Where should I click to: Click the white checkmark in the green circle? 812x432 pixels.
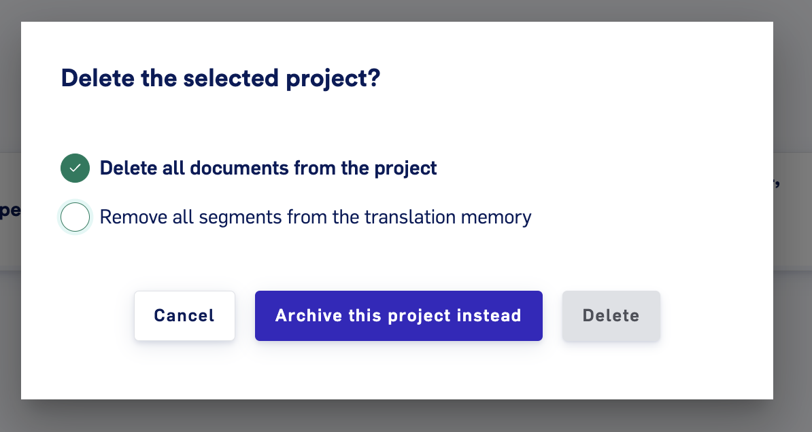tap(75, 168)
